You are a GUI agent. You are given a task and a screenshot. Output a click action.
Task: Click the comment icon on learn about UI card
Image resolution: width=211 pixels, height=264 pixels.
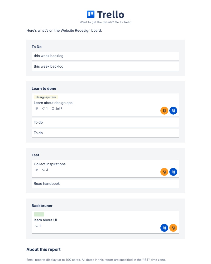click(37, 226)
